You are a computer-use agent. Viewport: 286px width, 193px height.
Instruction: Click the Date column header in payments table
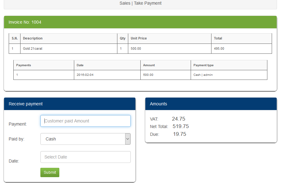pos(107,65)
